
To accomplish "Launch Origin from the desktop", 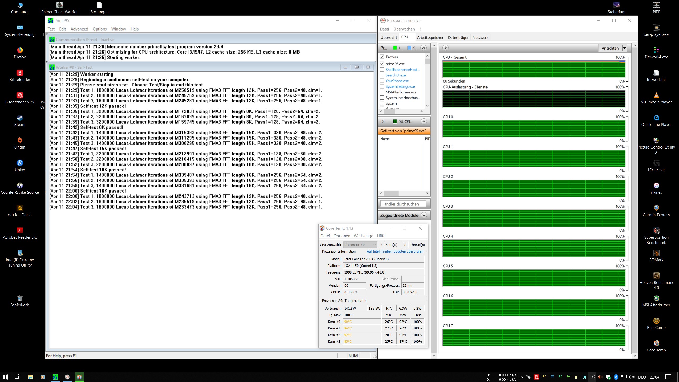I will click(20, 143).
